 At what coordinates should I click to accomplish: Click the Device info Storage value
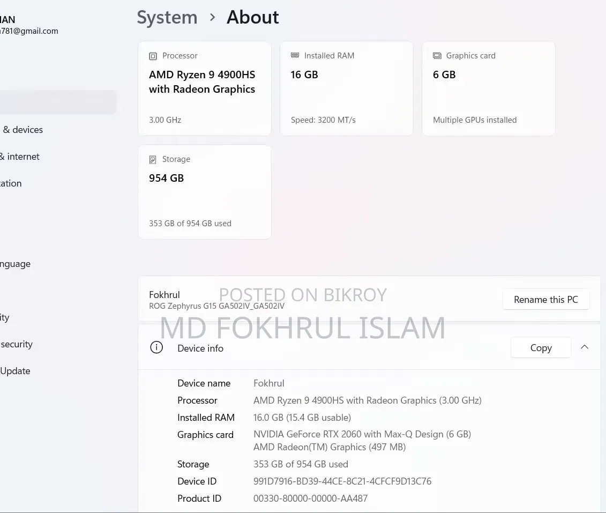point(301,464)
